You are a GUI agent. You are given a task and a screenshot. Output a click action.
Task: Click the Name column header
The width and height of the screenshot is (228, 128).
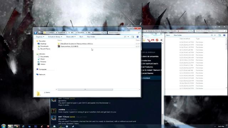[x=59, y=40]
